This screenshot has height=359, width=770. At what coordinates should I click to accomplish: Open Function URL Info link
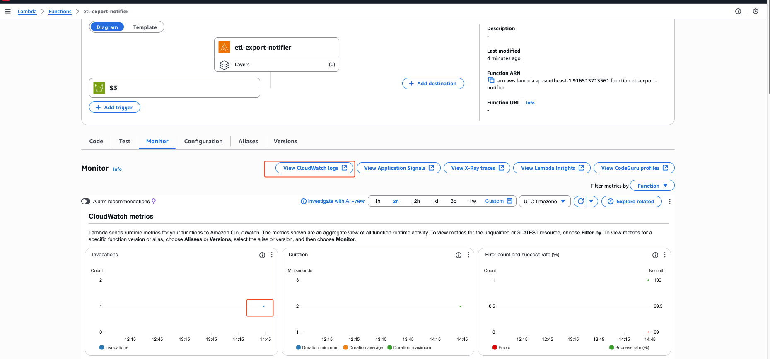[530, 103]
